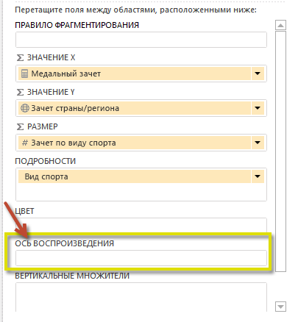Click the calculator icon beside Медальный зачет
Viewport: 298px width, 322px height.
coord(24,74)
